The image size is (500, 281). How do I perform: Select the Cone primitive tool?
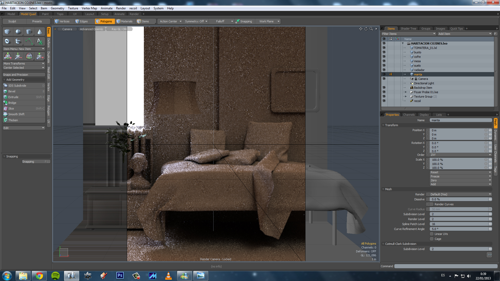pos(40,32)
